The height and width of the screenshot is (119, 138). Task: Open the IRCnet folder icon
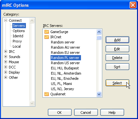(x=47, y=37)
